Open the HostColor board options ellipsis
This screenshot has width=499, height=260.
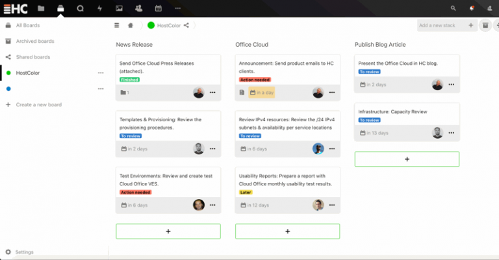pos(101,73)
